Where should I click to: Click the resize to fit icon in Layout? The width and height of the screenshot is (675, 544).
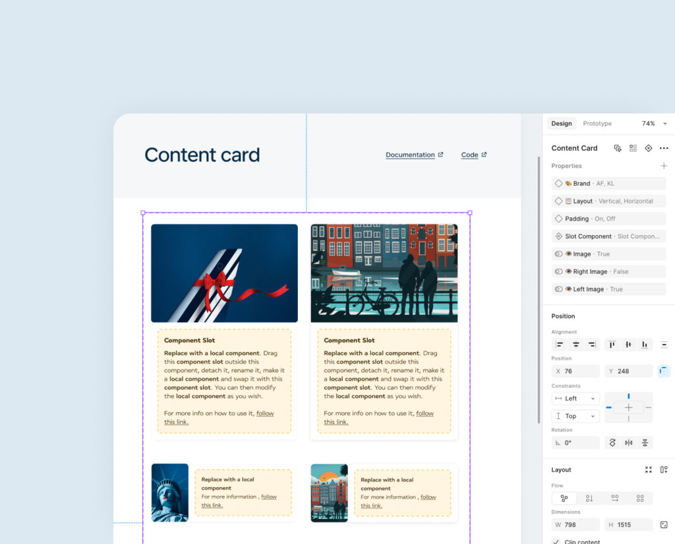[648, 470]
